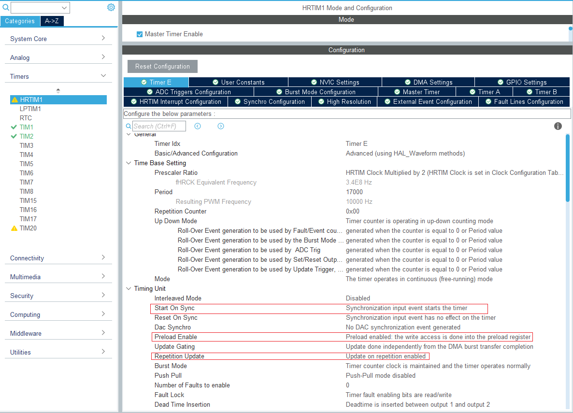Select HRTIM1 in timers list
Viewport: 573px width, 413px height.
[58, 100]
